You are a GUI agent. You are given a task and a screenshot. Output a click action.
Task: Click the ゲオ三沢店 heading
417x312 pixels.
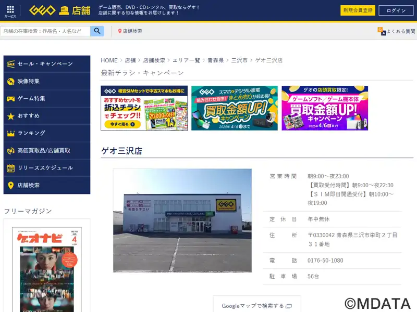point(121,151)
